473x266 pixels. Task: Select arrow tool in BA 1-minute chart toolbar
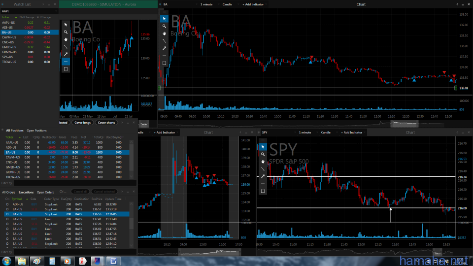point(164,48)
